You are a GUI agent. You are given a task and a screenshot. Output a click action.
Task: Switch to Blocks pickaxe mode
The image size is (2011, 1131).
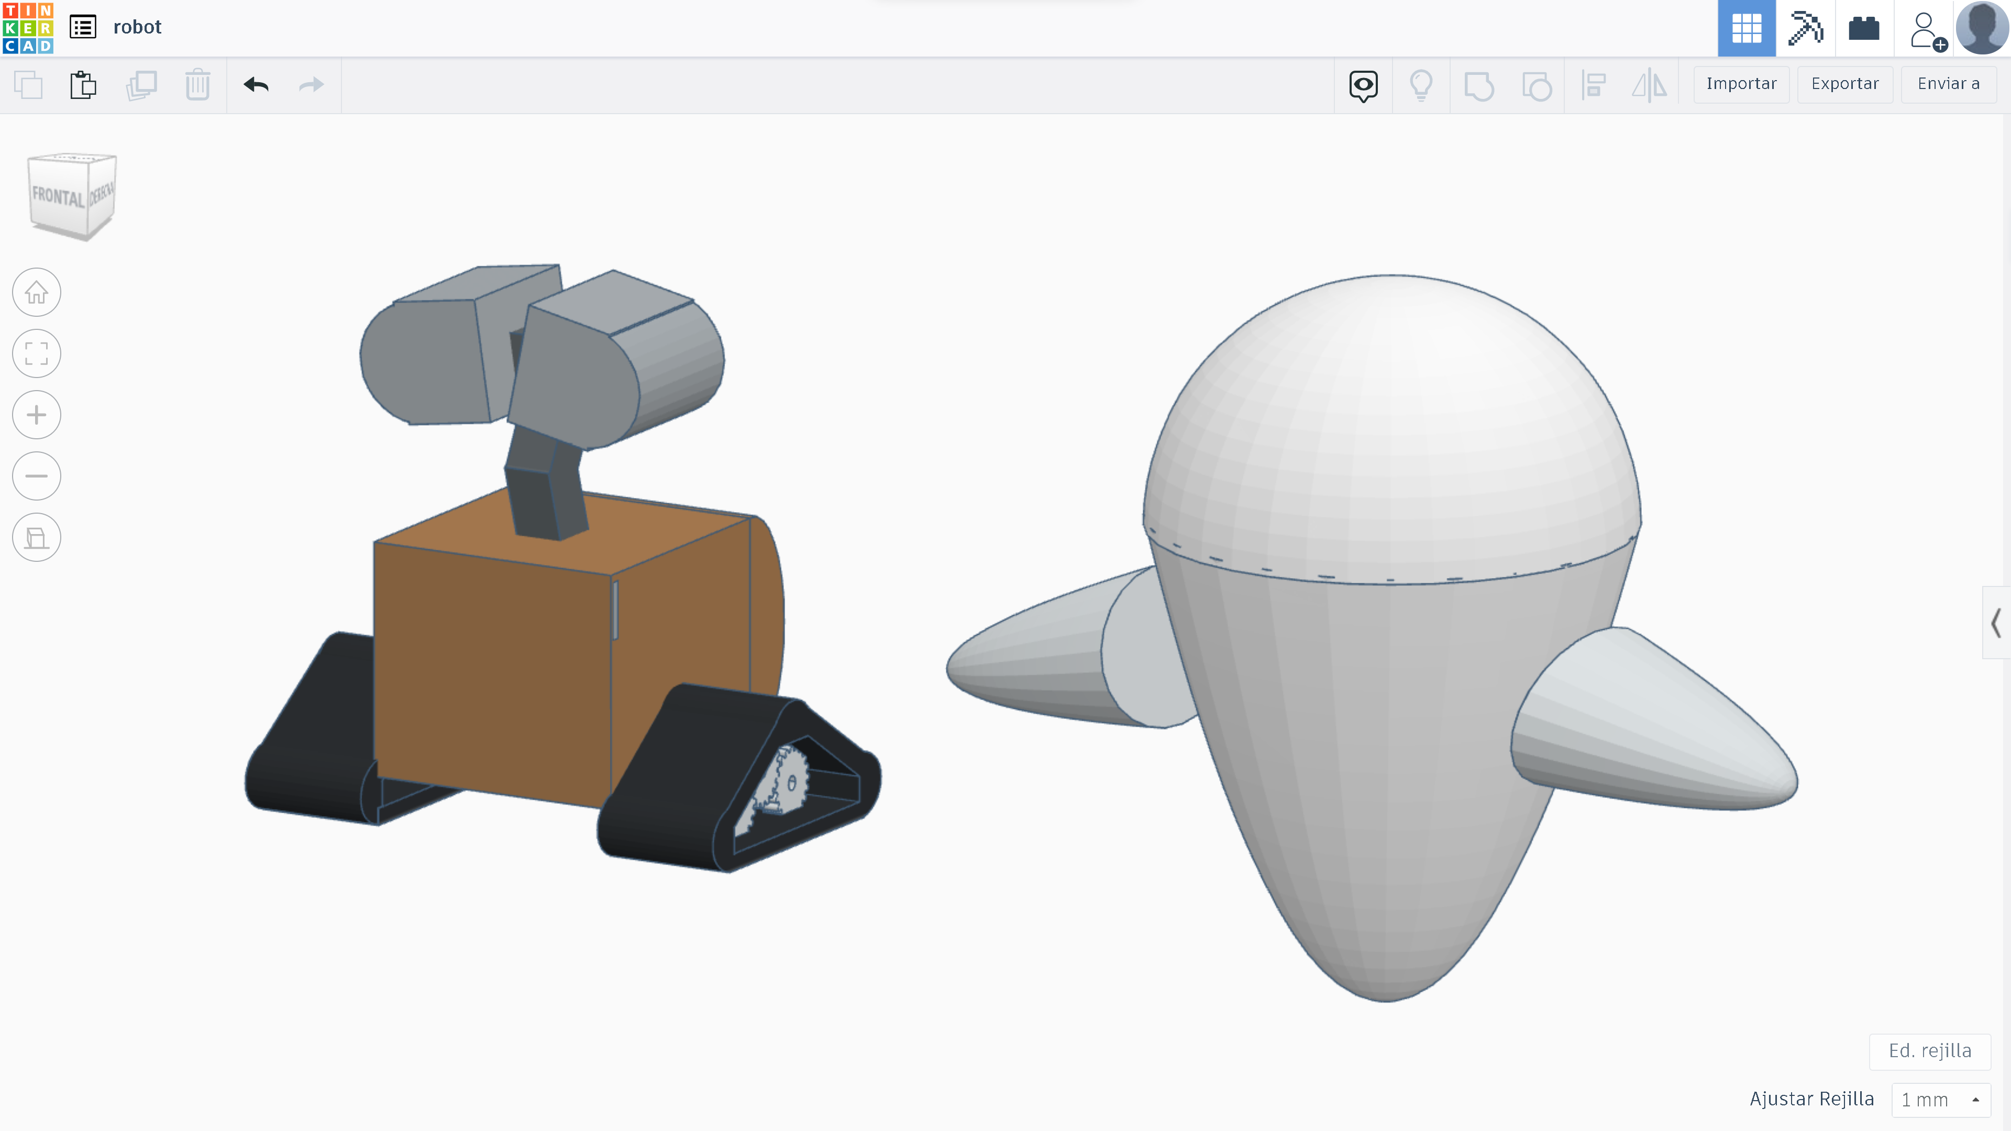click(1805, 28)
